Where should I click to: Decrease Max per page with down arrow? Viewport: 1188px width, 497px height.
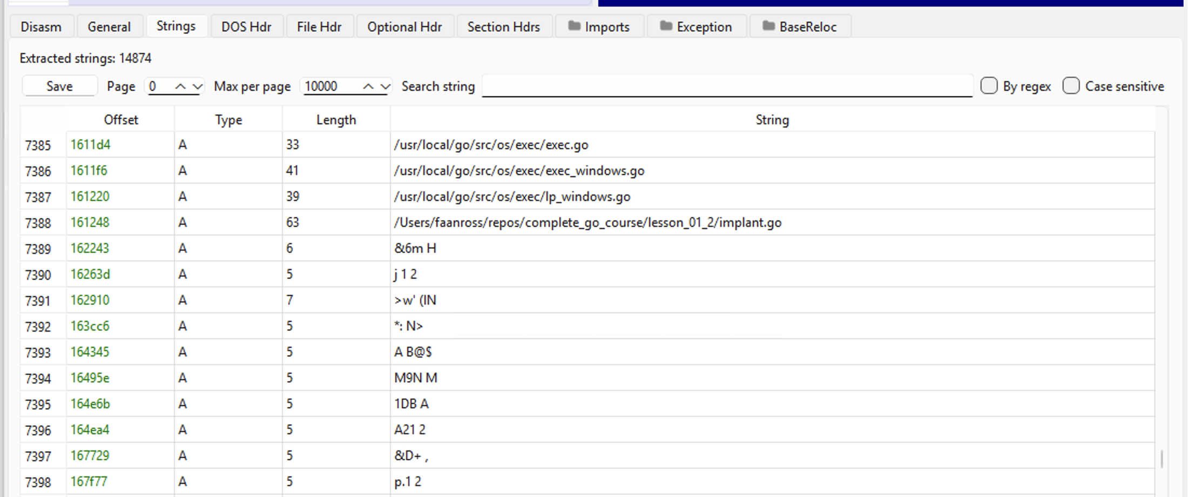click(385, 86)
